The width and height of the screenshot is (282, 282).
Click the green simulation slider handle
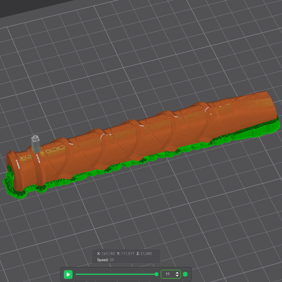(156, 274)
